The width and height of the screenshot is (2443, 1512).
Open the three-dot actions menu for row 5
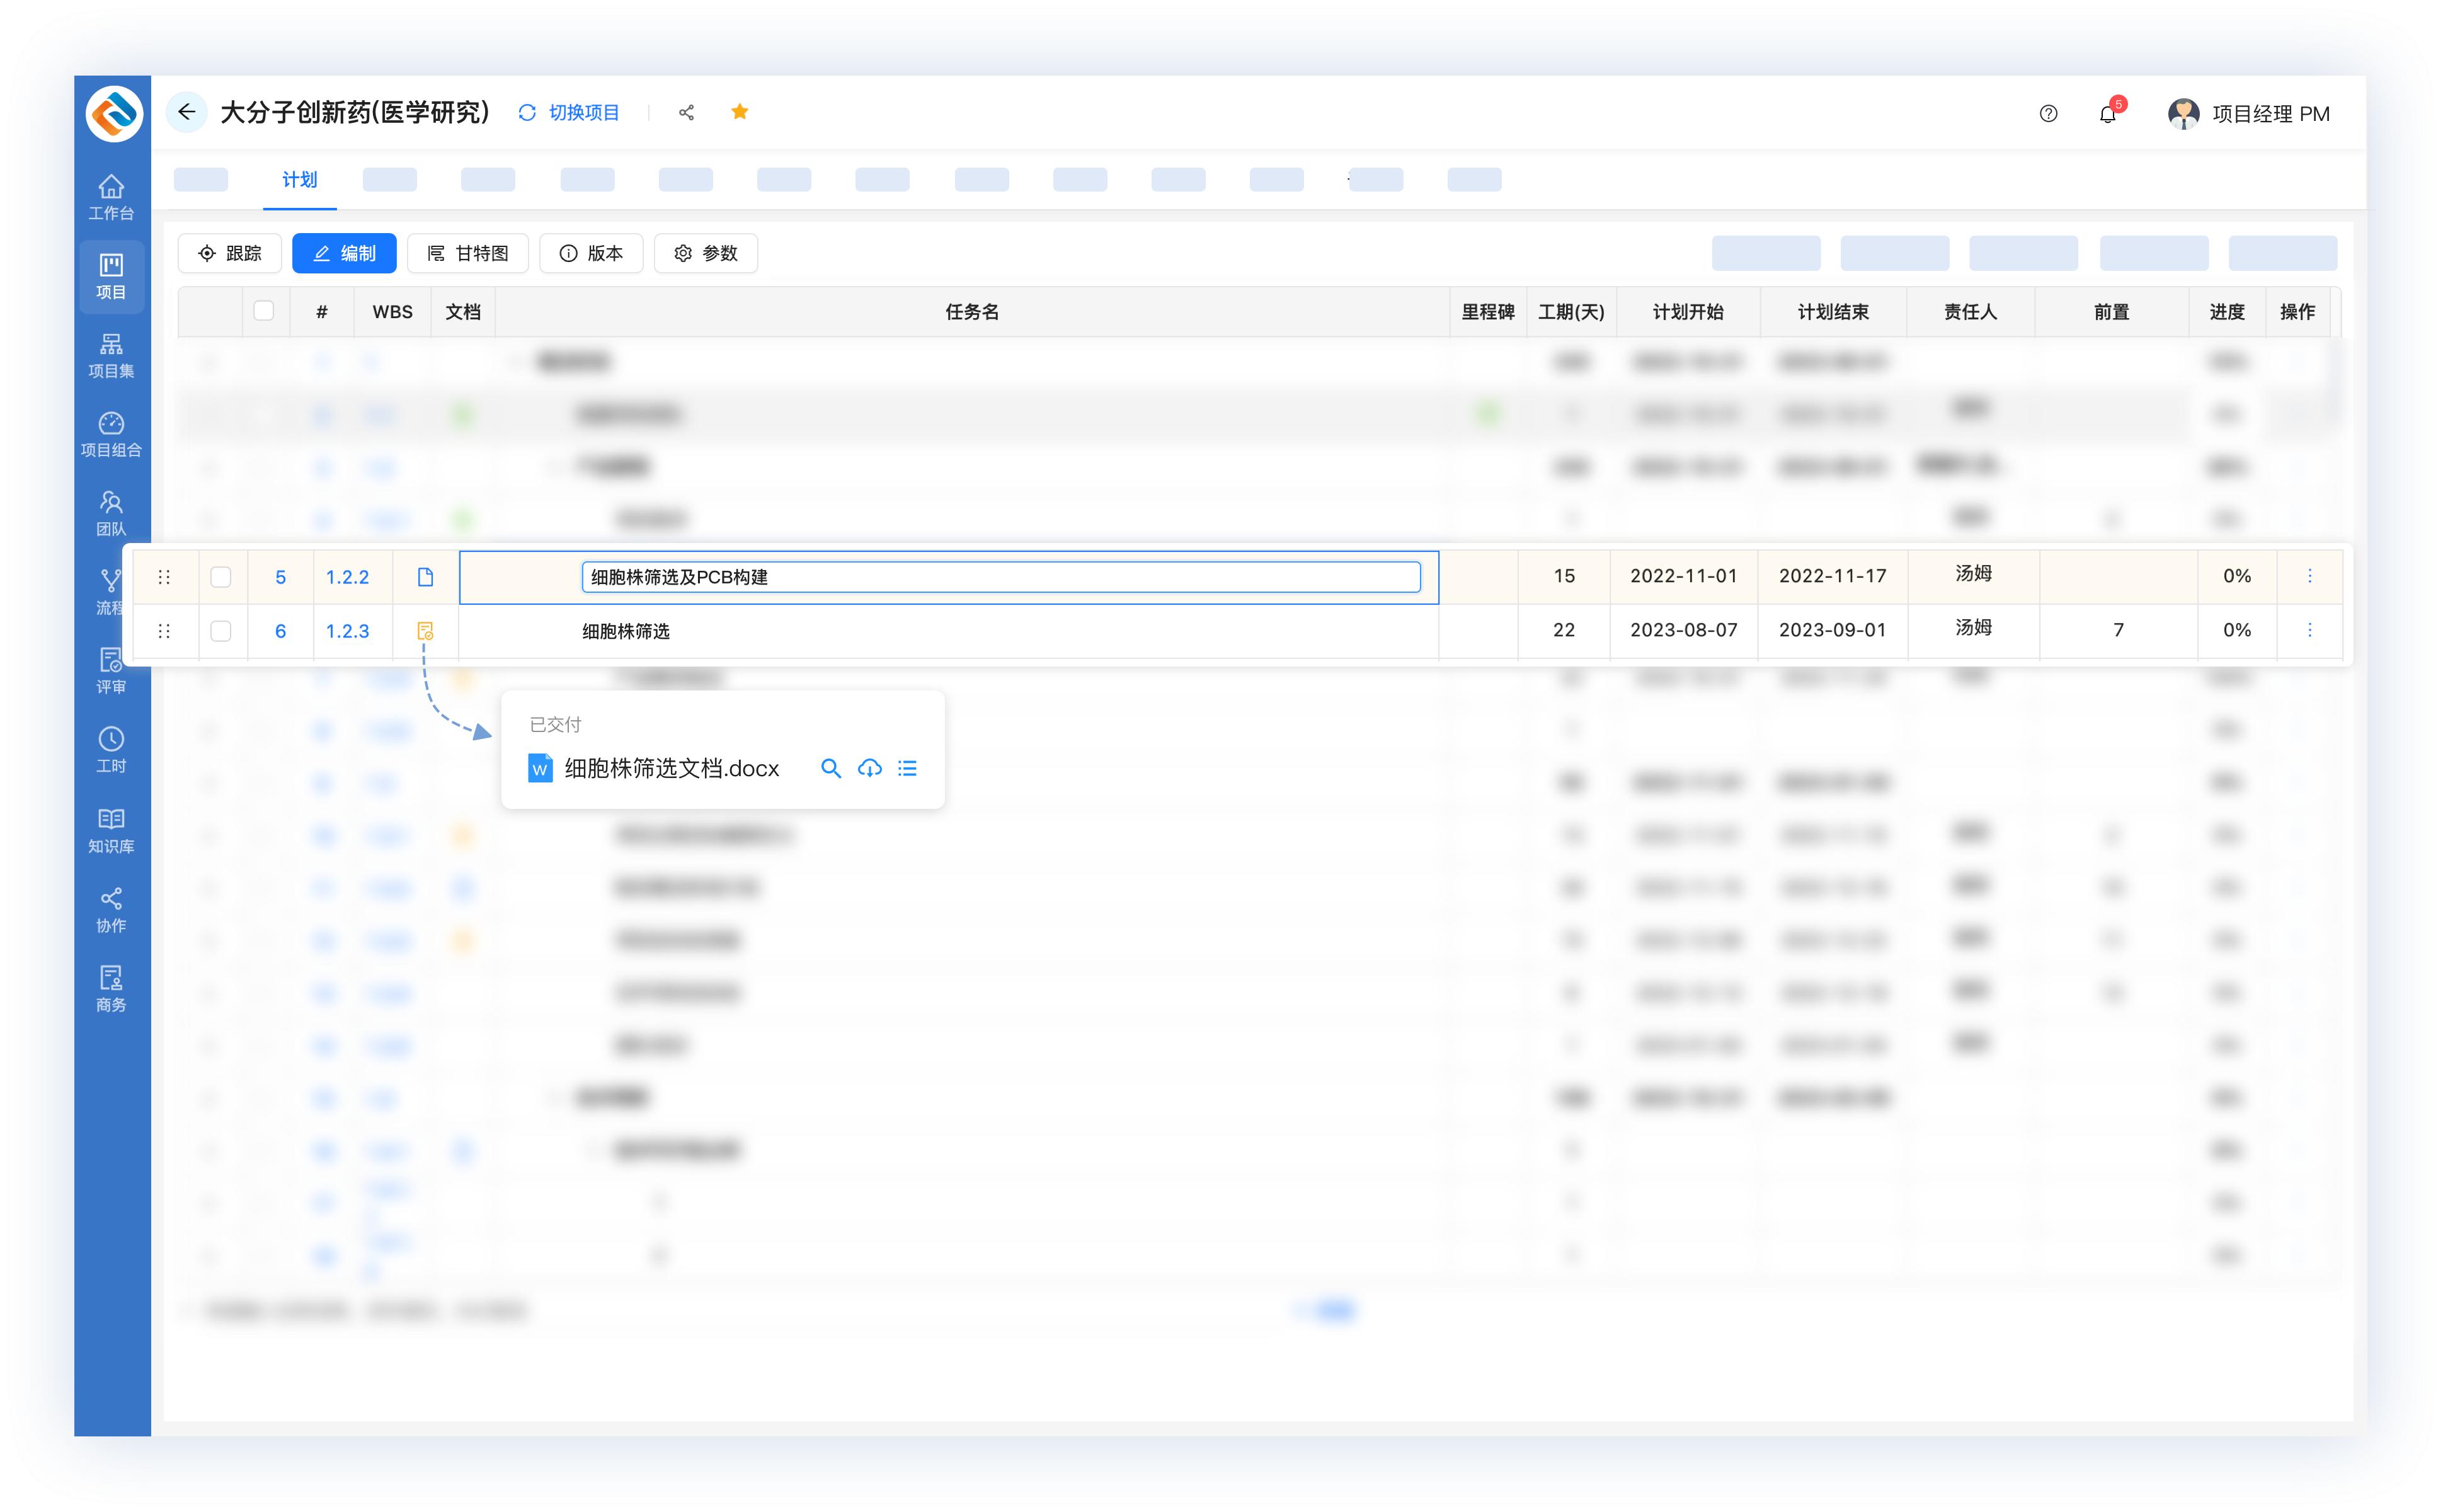pyautogui.click(x=2309, y=576)
